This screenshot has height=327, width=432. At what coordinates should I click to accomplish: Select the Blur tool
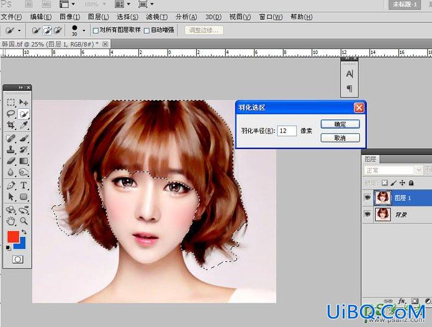(x=11, y=172)
